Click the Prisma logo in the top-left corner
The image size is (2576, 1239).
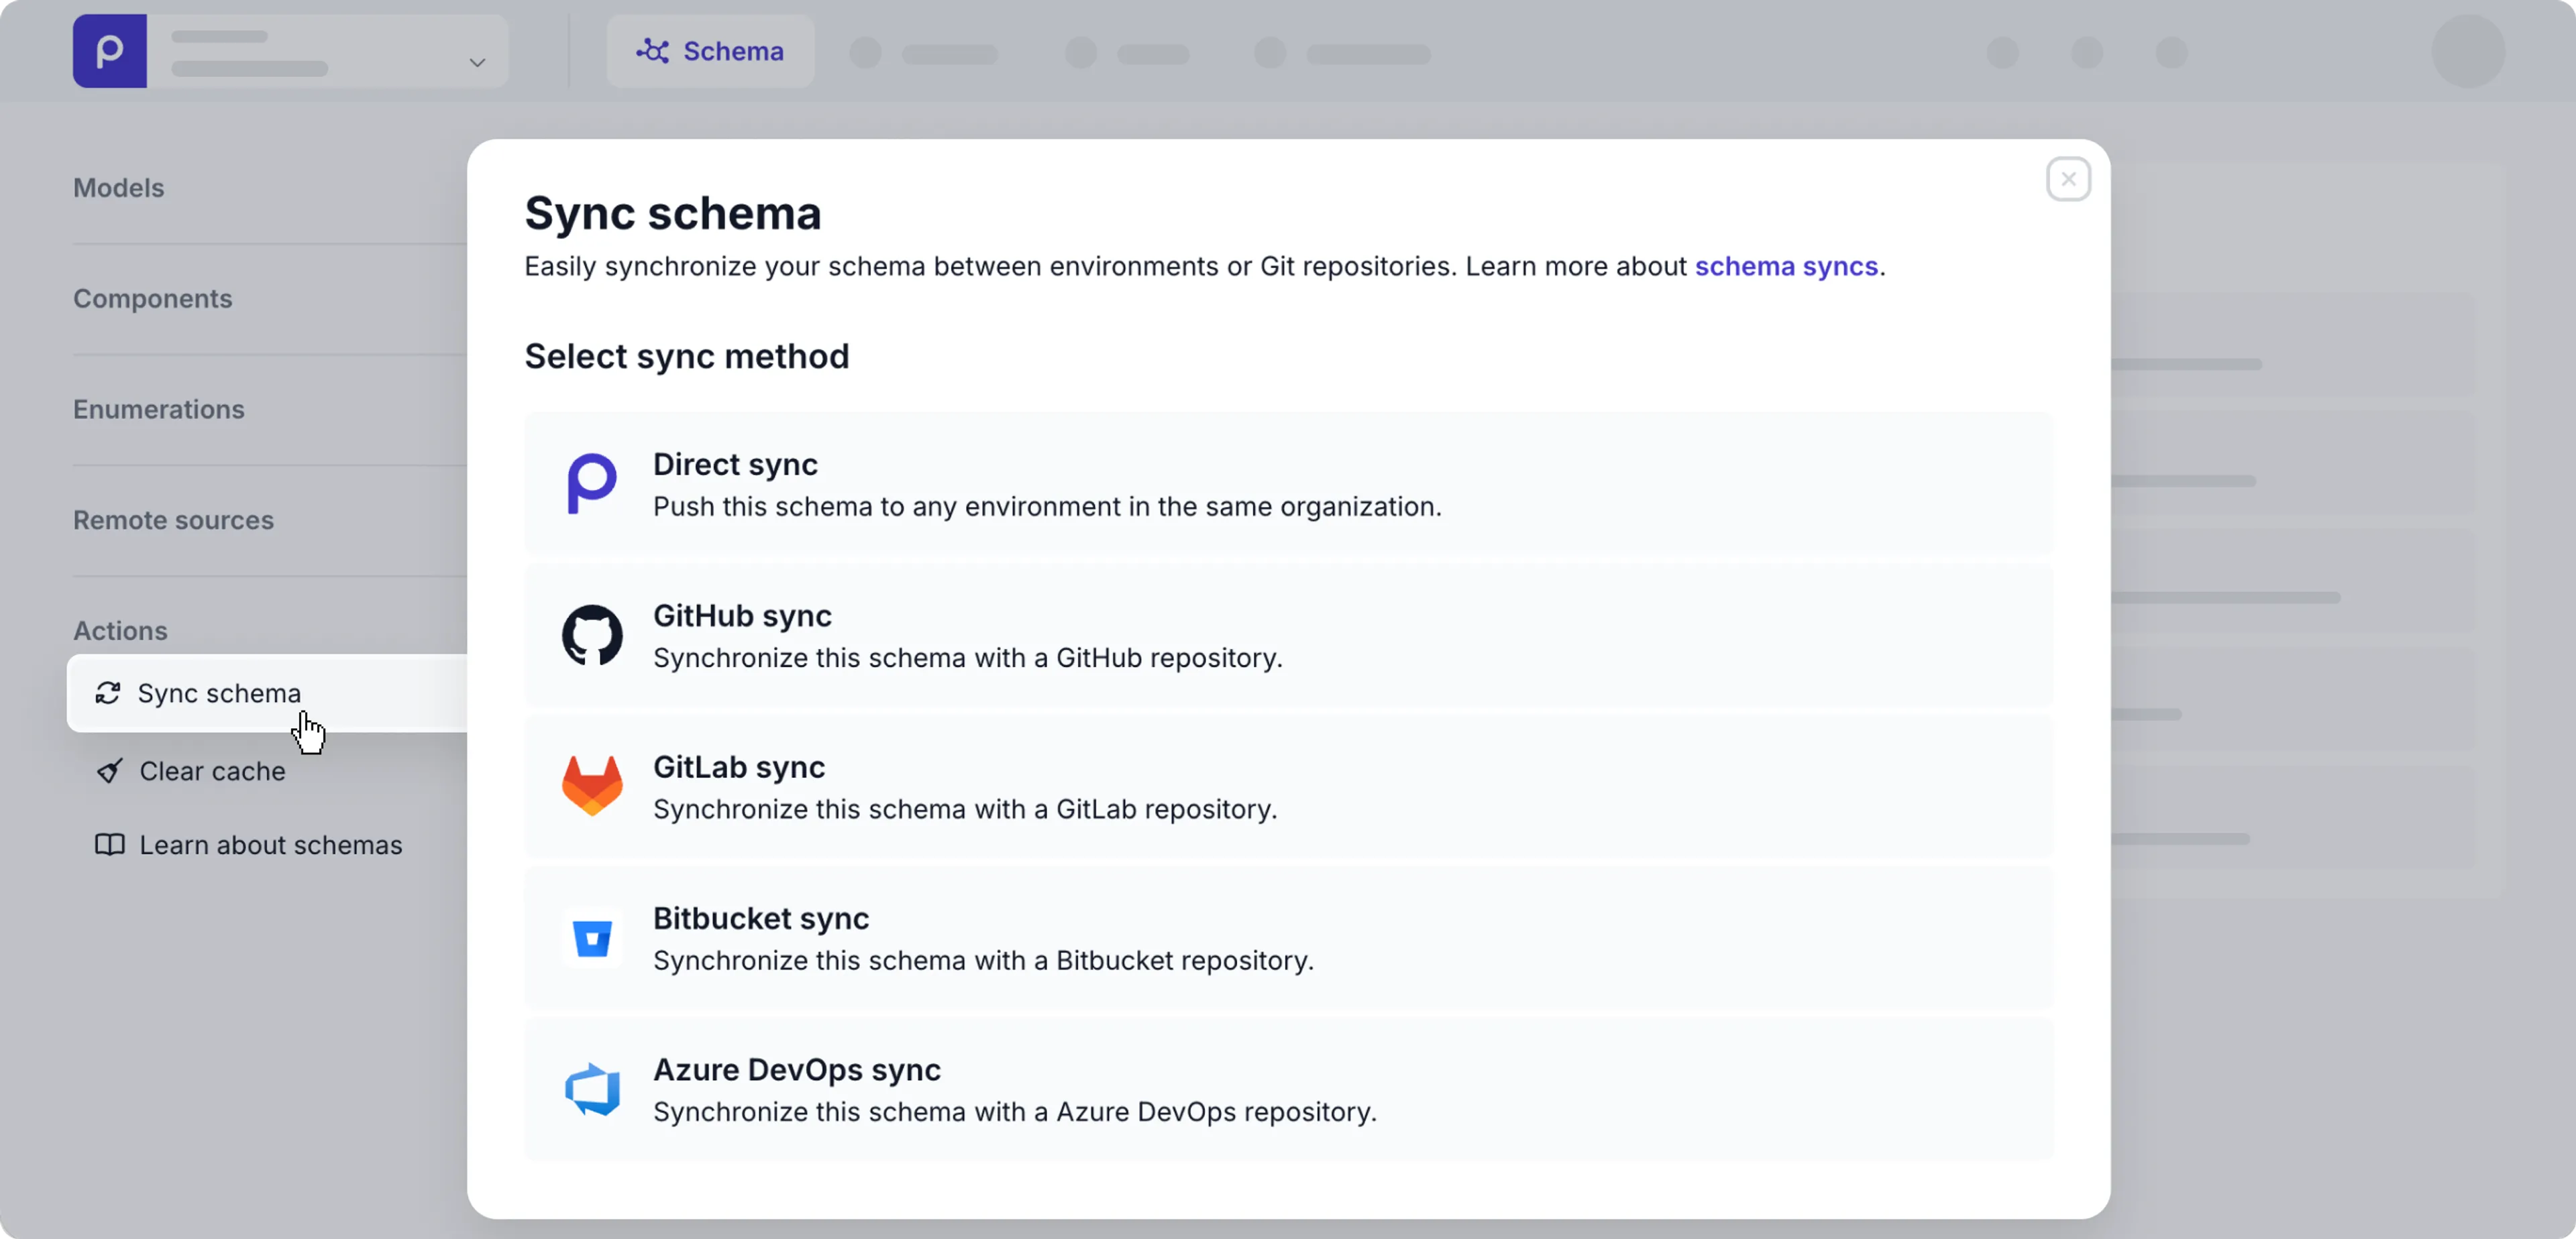(x=109, y=50)
